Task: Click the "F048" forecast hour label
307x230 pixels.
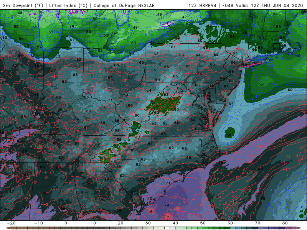Action: [228, 5]
